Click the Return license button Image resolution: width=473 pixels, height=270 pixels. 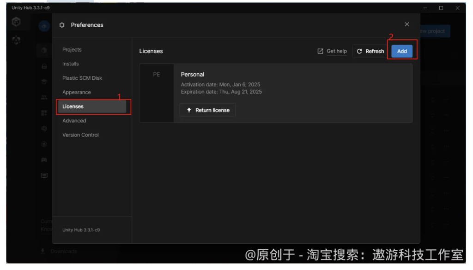tap(207, 110)
